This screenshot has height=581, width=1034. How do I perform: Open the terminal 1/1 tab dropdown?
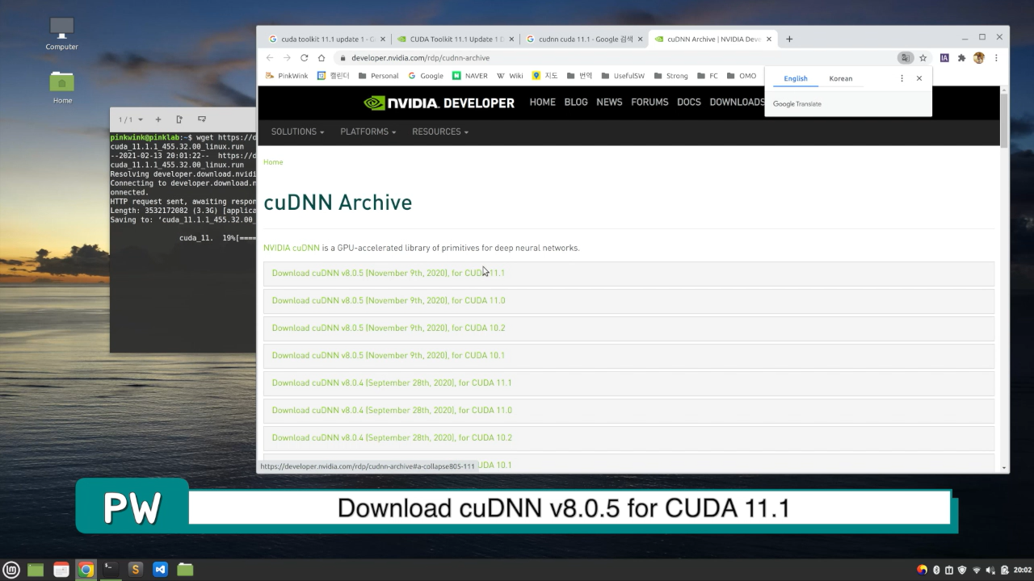coord(131,119)
